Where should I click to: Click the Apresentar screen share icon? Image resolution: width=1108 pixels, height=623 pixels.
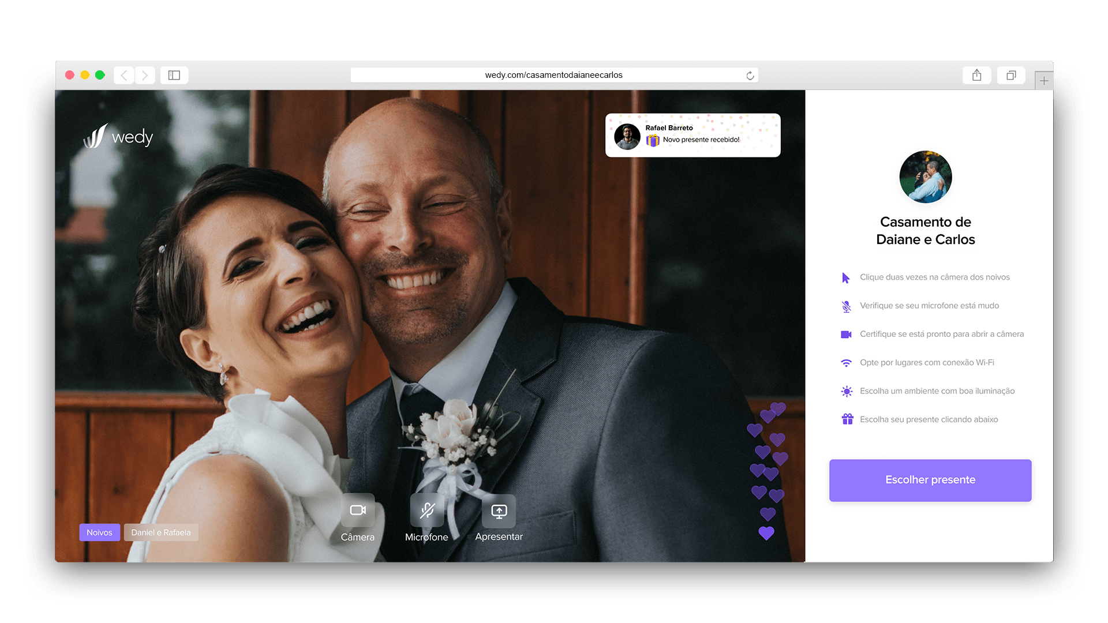click(499, 511)
